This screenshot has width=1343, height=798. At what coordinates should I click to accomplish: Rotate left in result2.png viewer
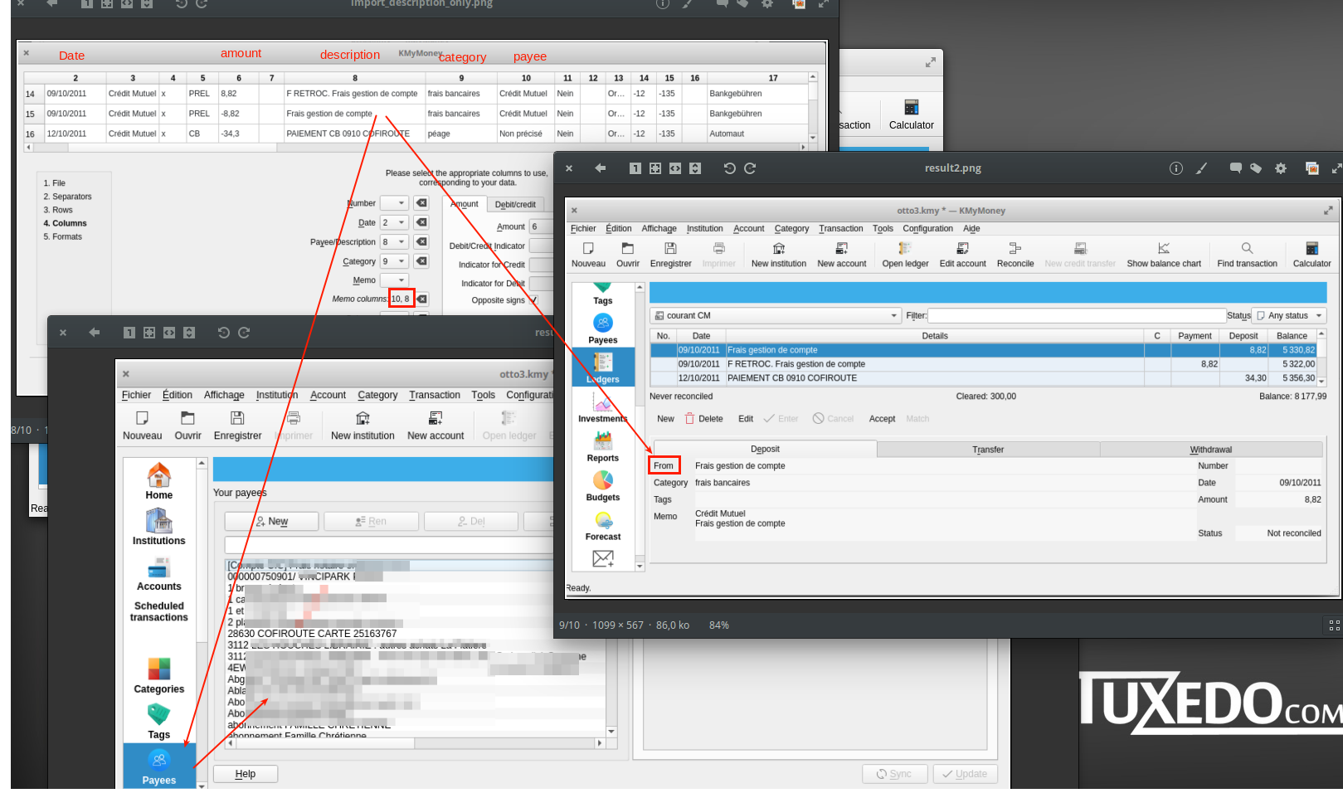729,168
